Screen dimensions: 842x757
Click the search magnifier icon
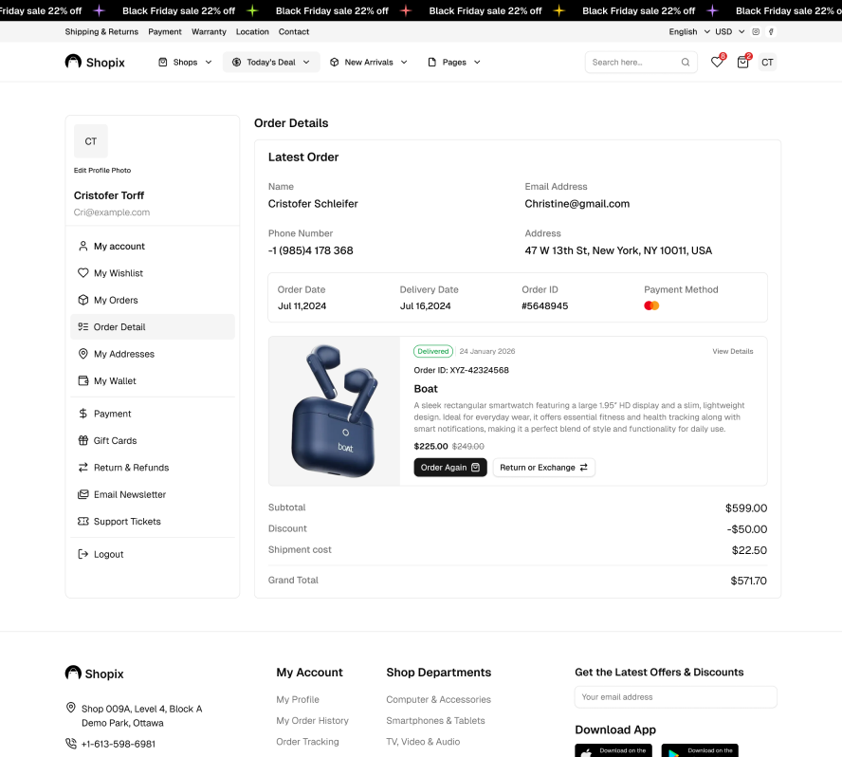click(686, 63)
